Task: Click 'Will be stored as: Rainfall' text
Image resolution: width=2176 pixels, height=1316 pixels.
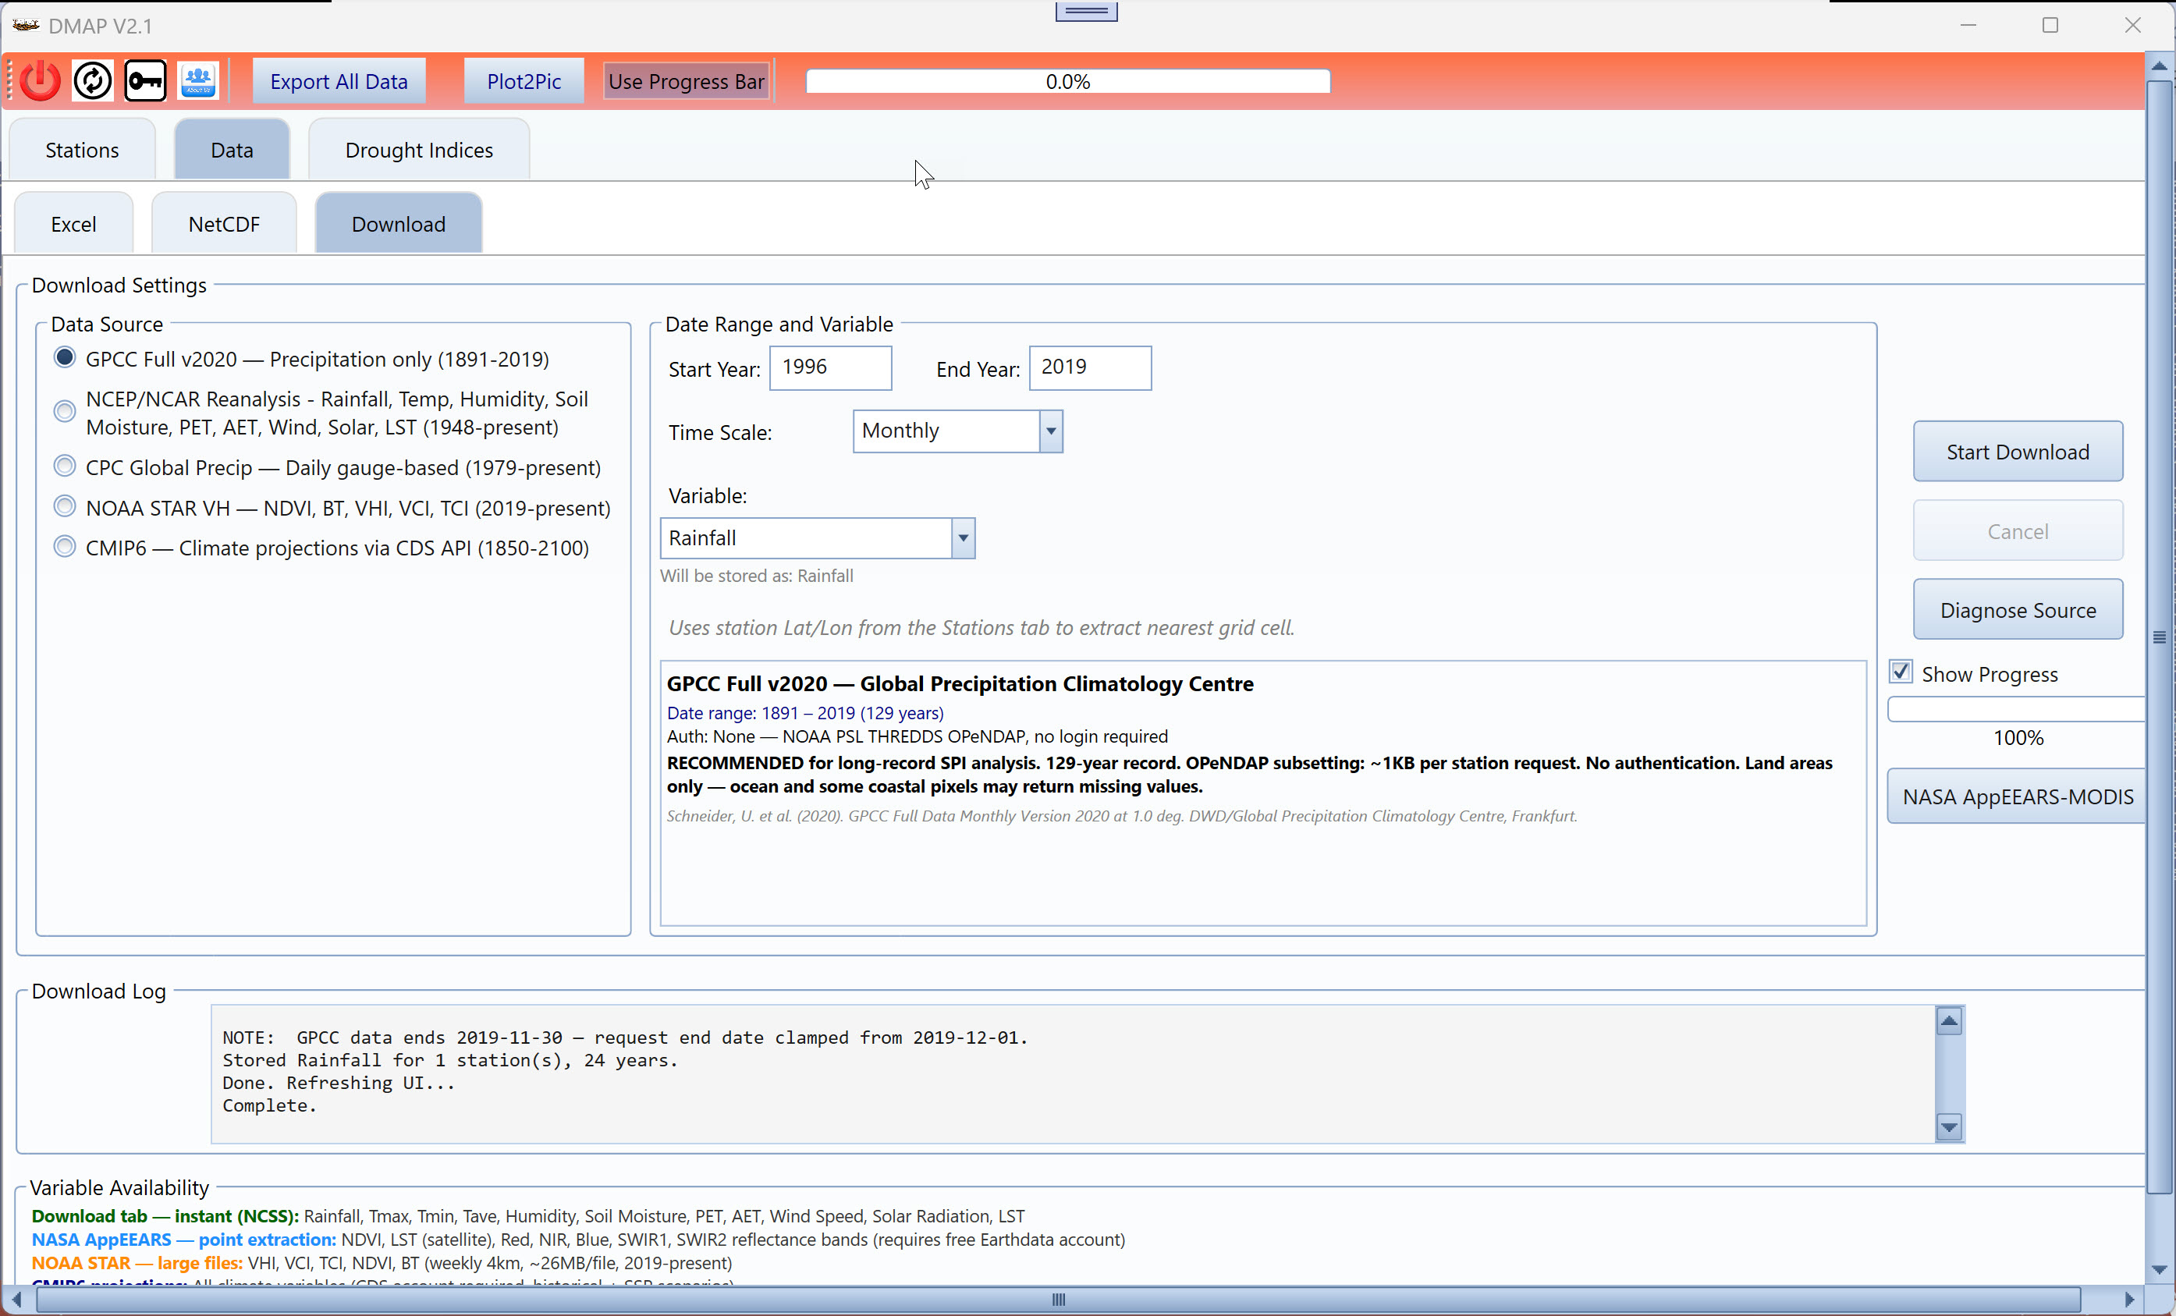Action: (757, 576)
